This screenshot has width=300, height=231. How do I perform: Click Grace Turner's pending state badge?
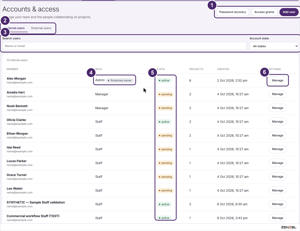[x=165, y=177]
